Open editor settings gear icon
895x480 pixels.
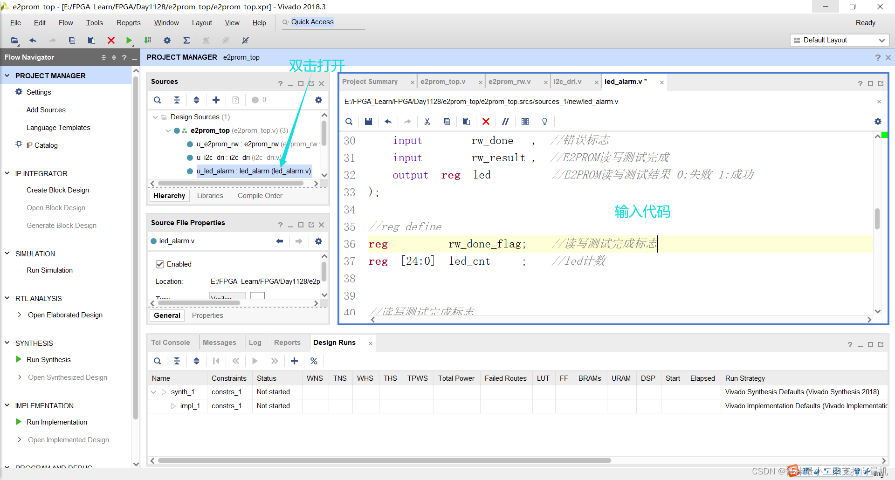point(878,122)
